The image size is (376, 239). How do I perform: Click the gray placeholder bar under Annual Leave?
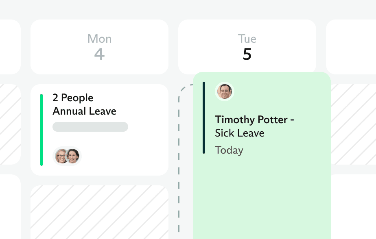click(x=90, y=127)
